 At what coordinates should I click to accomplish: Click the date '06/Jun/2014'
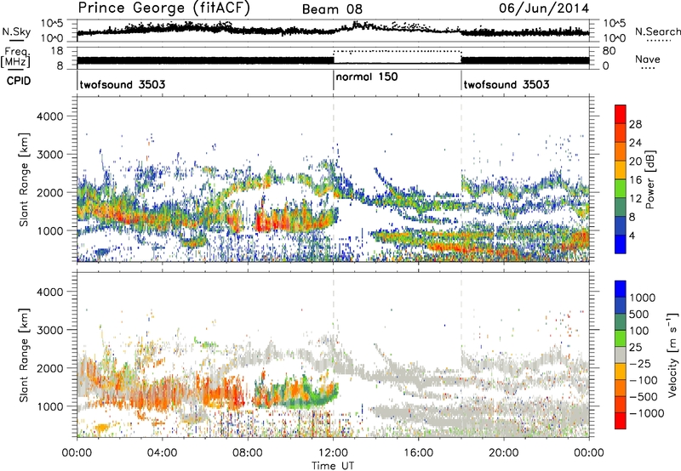544,8
